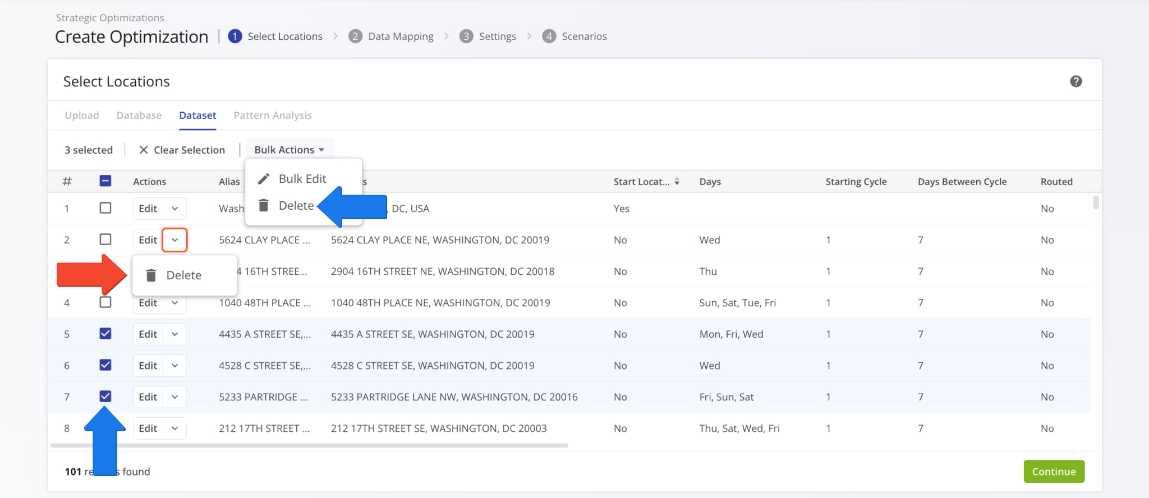Click the trash icon in Bulk Actions menu
The height and width of the screenshot is (498, 1149).
264,205
